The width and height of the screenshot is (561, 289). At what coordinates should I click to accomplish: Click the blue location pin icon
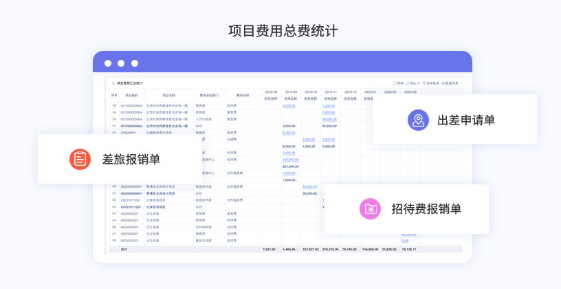click(x=418, y=120)
